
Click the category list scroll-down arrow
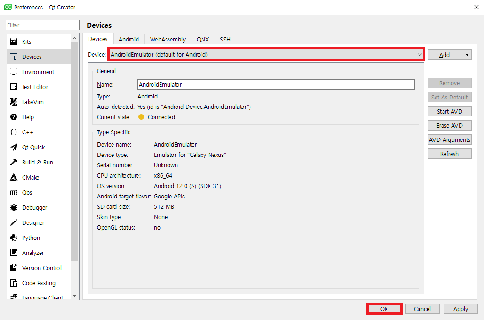[x=74, y=295]
